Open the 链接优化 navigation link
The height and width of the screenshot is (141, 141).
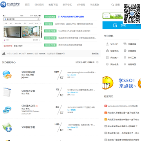click(x=114, y=51)
